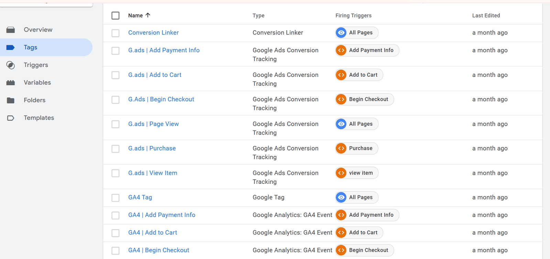Click the Firing Triggers column header
Viewport: 550px width, 259px height.
[x=353, y=15]
